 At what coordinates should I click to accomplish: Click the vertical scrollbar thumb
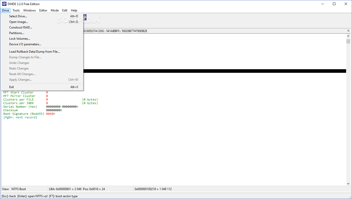pos(348,41)
